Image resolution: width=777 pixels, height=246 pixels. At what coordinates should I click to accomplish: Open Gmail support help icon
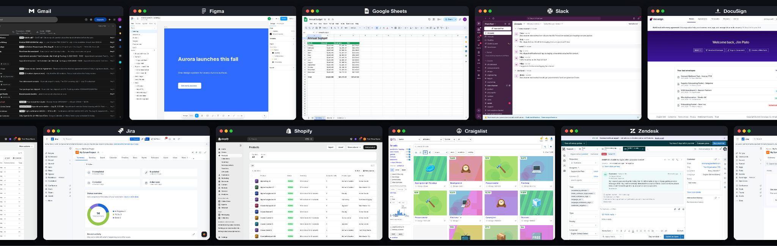(86, 20)
